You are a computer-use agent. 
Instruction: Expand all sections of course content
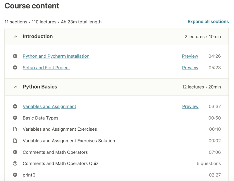tap(208, 22)
